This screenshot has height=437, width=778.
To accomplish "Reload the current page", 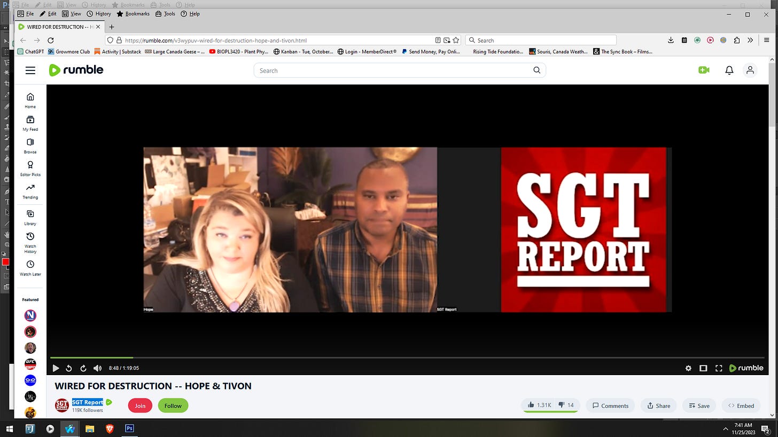I will pyautogui.click(x=51, y=40).
